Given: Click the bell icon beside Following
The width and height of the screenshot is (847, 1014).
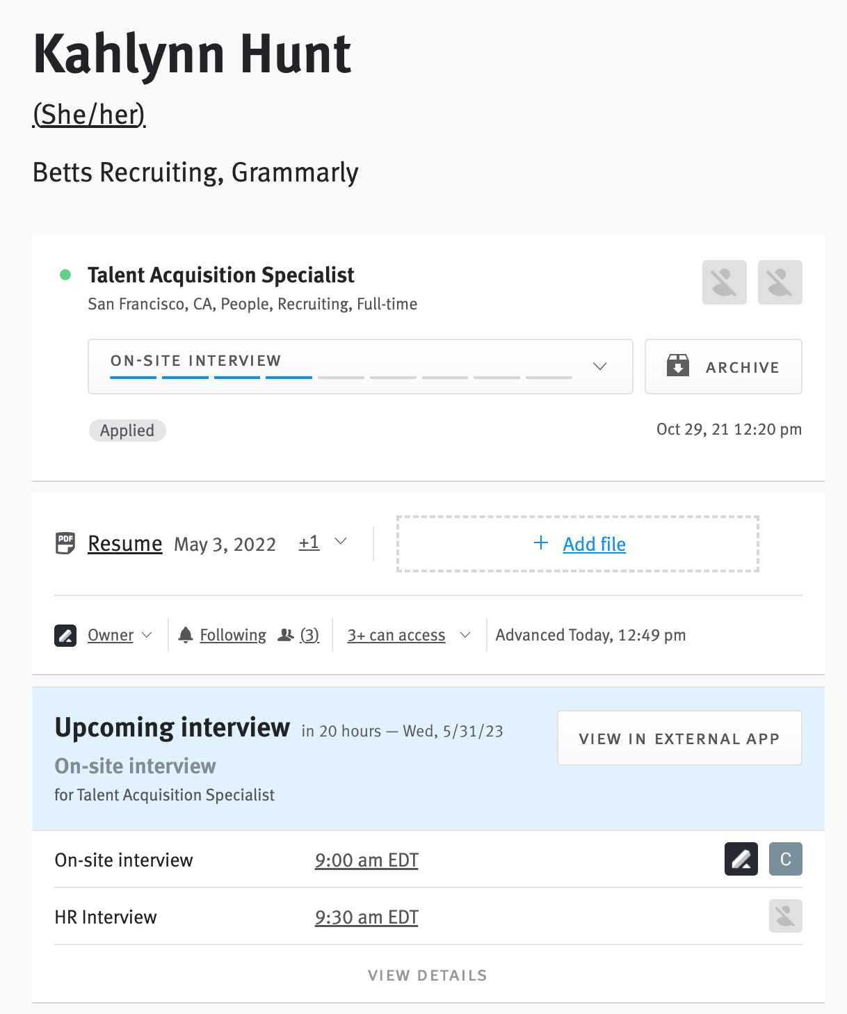Looking at the screenshot, I should coord(186,635).
